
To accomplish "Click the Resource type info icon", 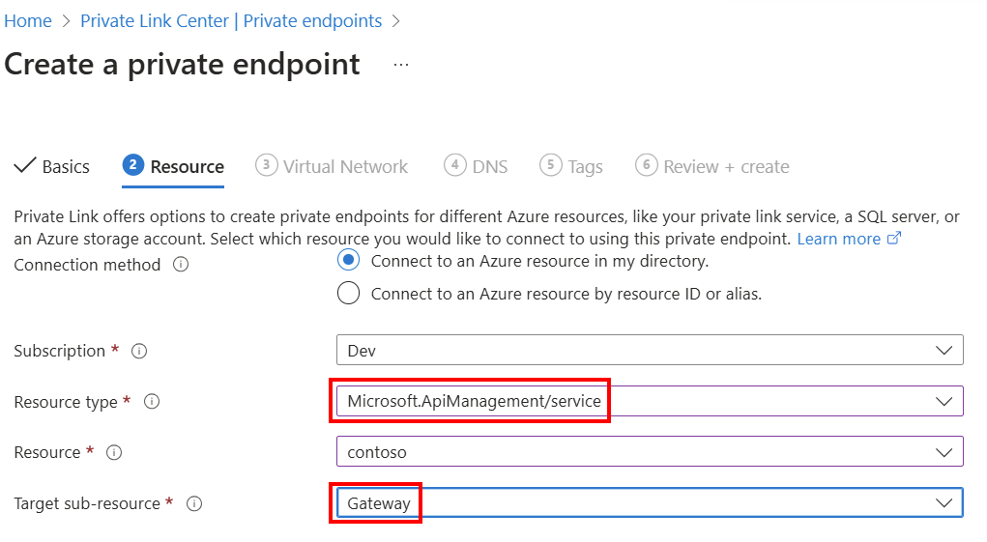I will (151, 402).
